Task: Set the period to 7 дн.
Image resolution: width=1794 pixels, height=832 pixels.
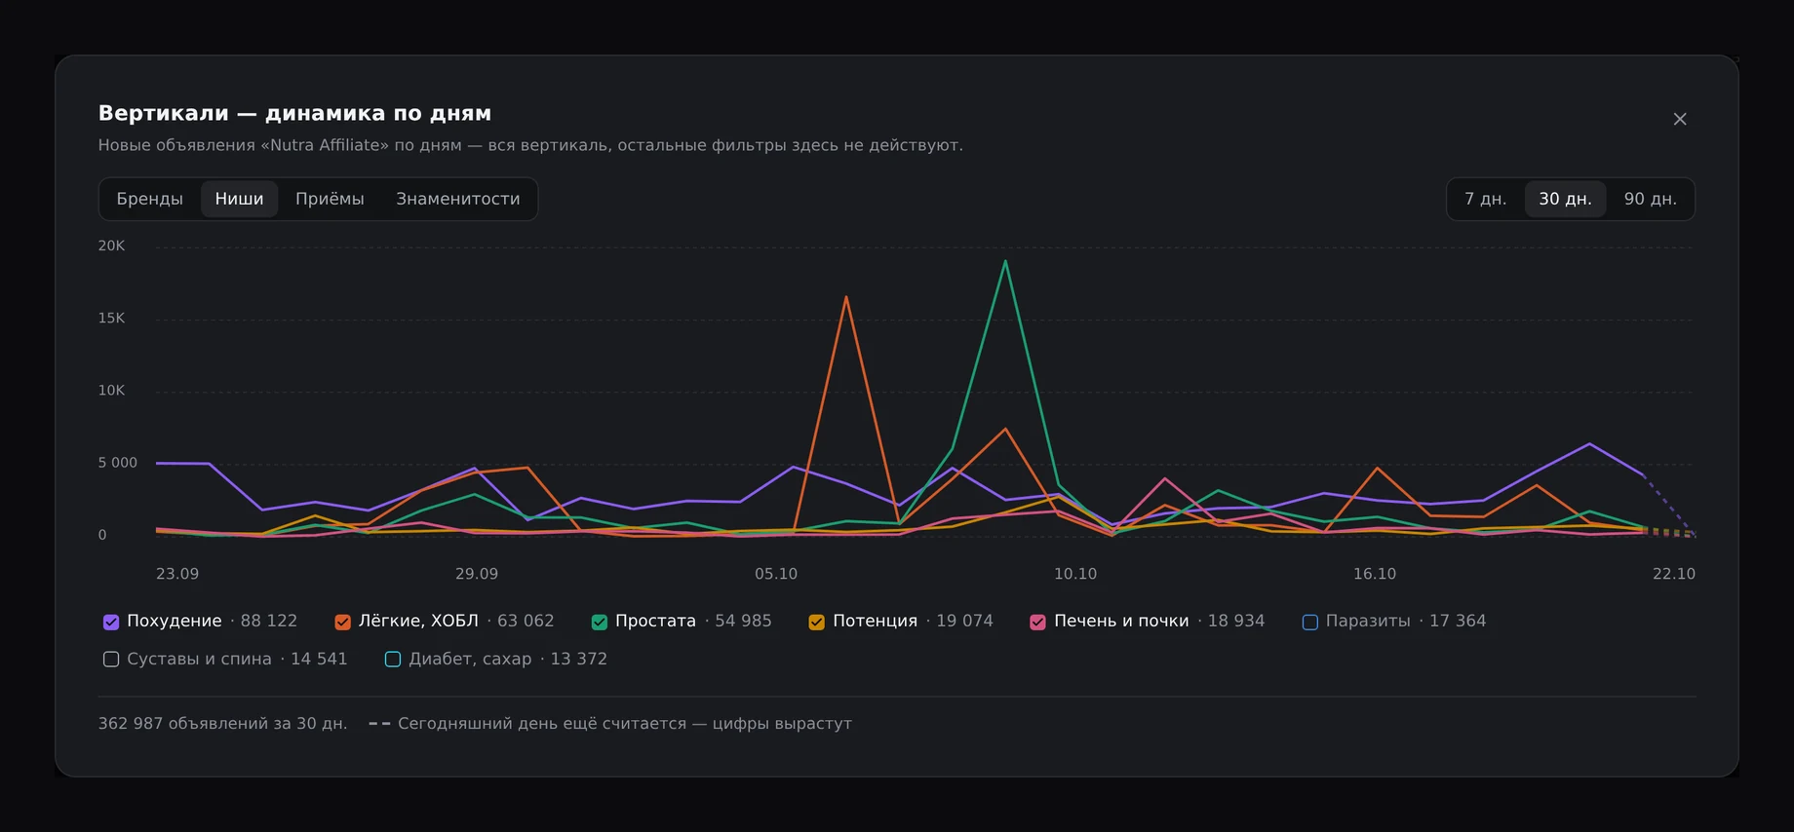Action: pos(1485,199)
